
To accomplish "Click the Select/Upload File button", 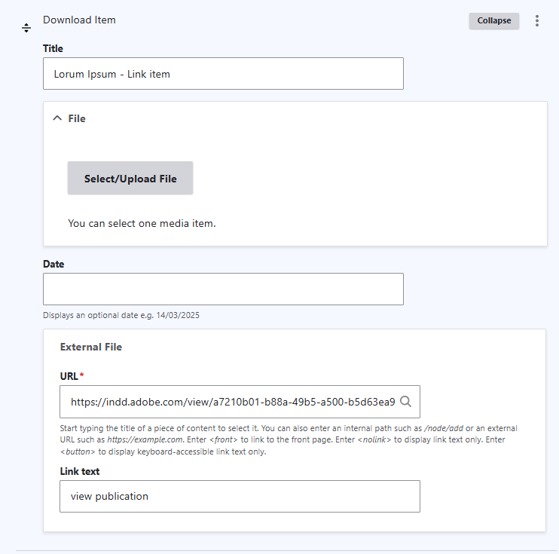I will click(130, 178).
